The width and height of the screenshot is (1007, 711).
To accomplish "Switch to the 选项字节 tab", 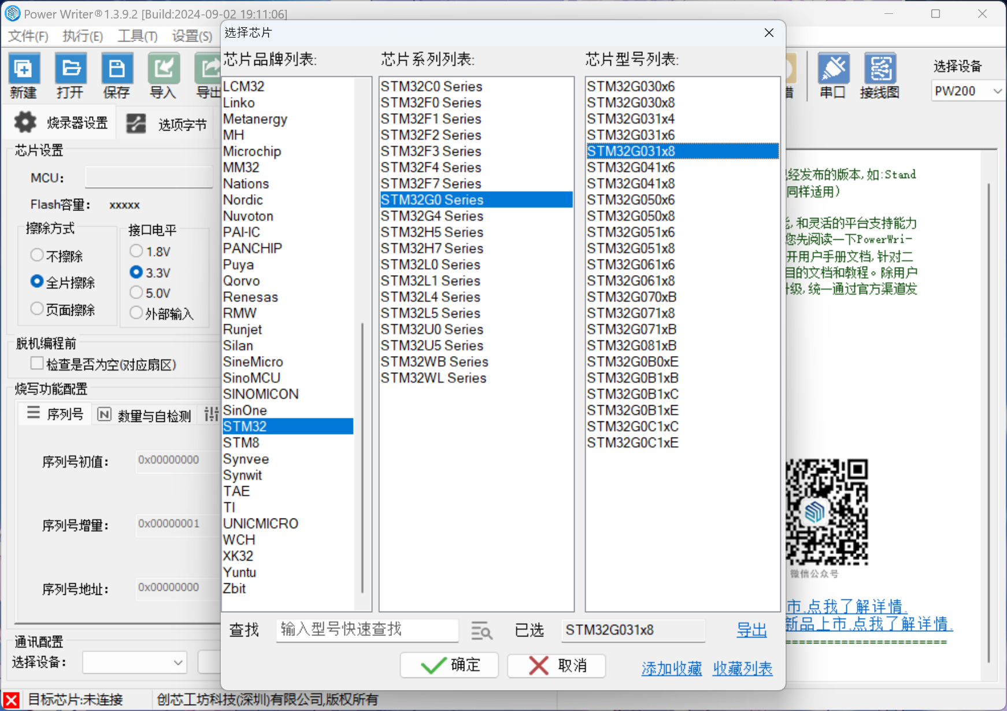I will pyautogui.click(x=167, y=124).
